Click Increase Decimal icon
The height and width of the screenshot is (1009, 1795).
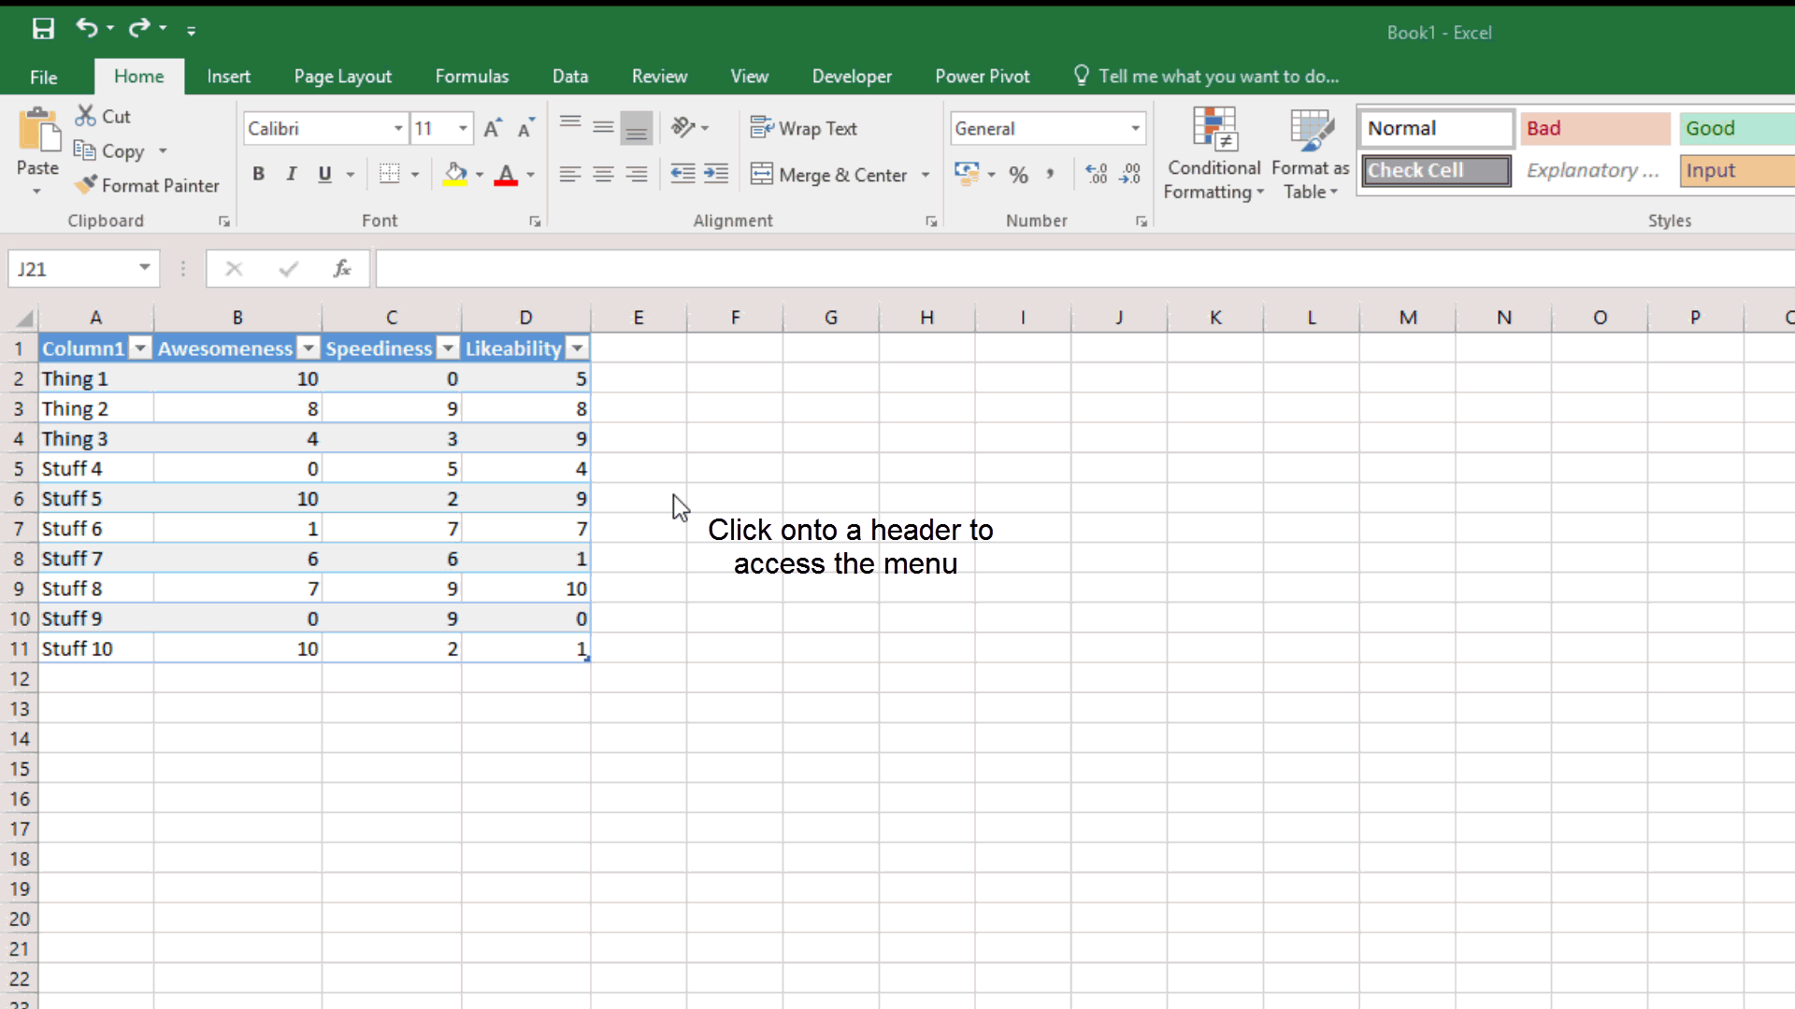[x=1096, y=174]
